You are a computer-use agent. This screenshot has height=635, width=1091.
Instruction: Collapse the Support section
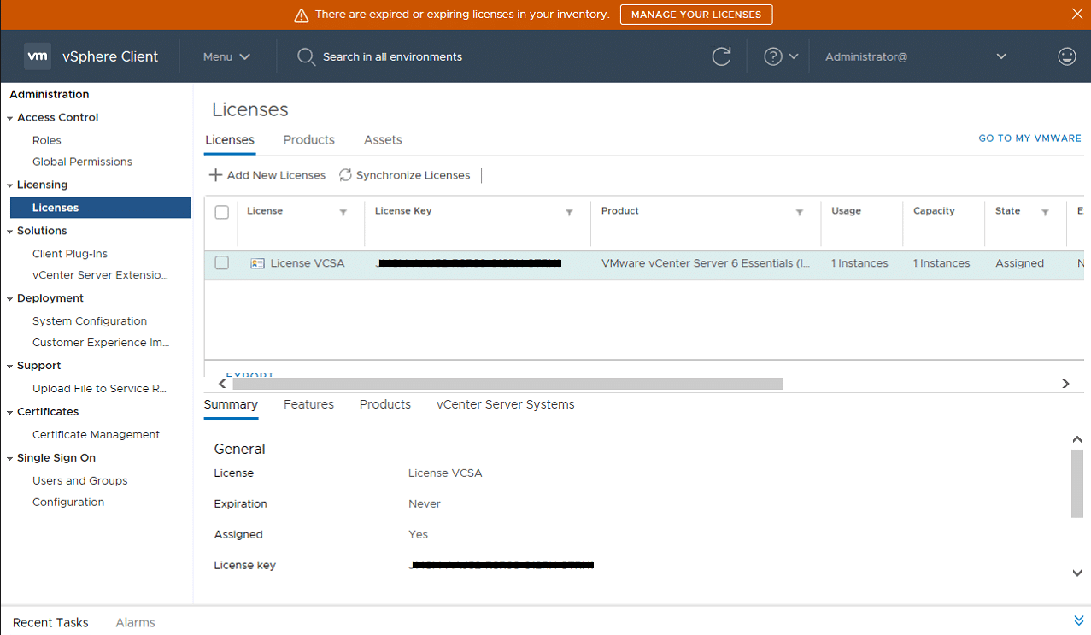click(x=10, y=367)
